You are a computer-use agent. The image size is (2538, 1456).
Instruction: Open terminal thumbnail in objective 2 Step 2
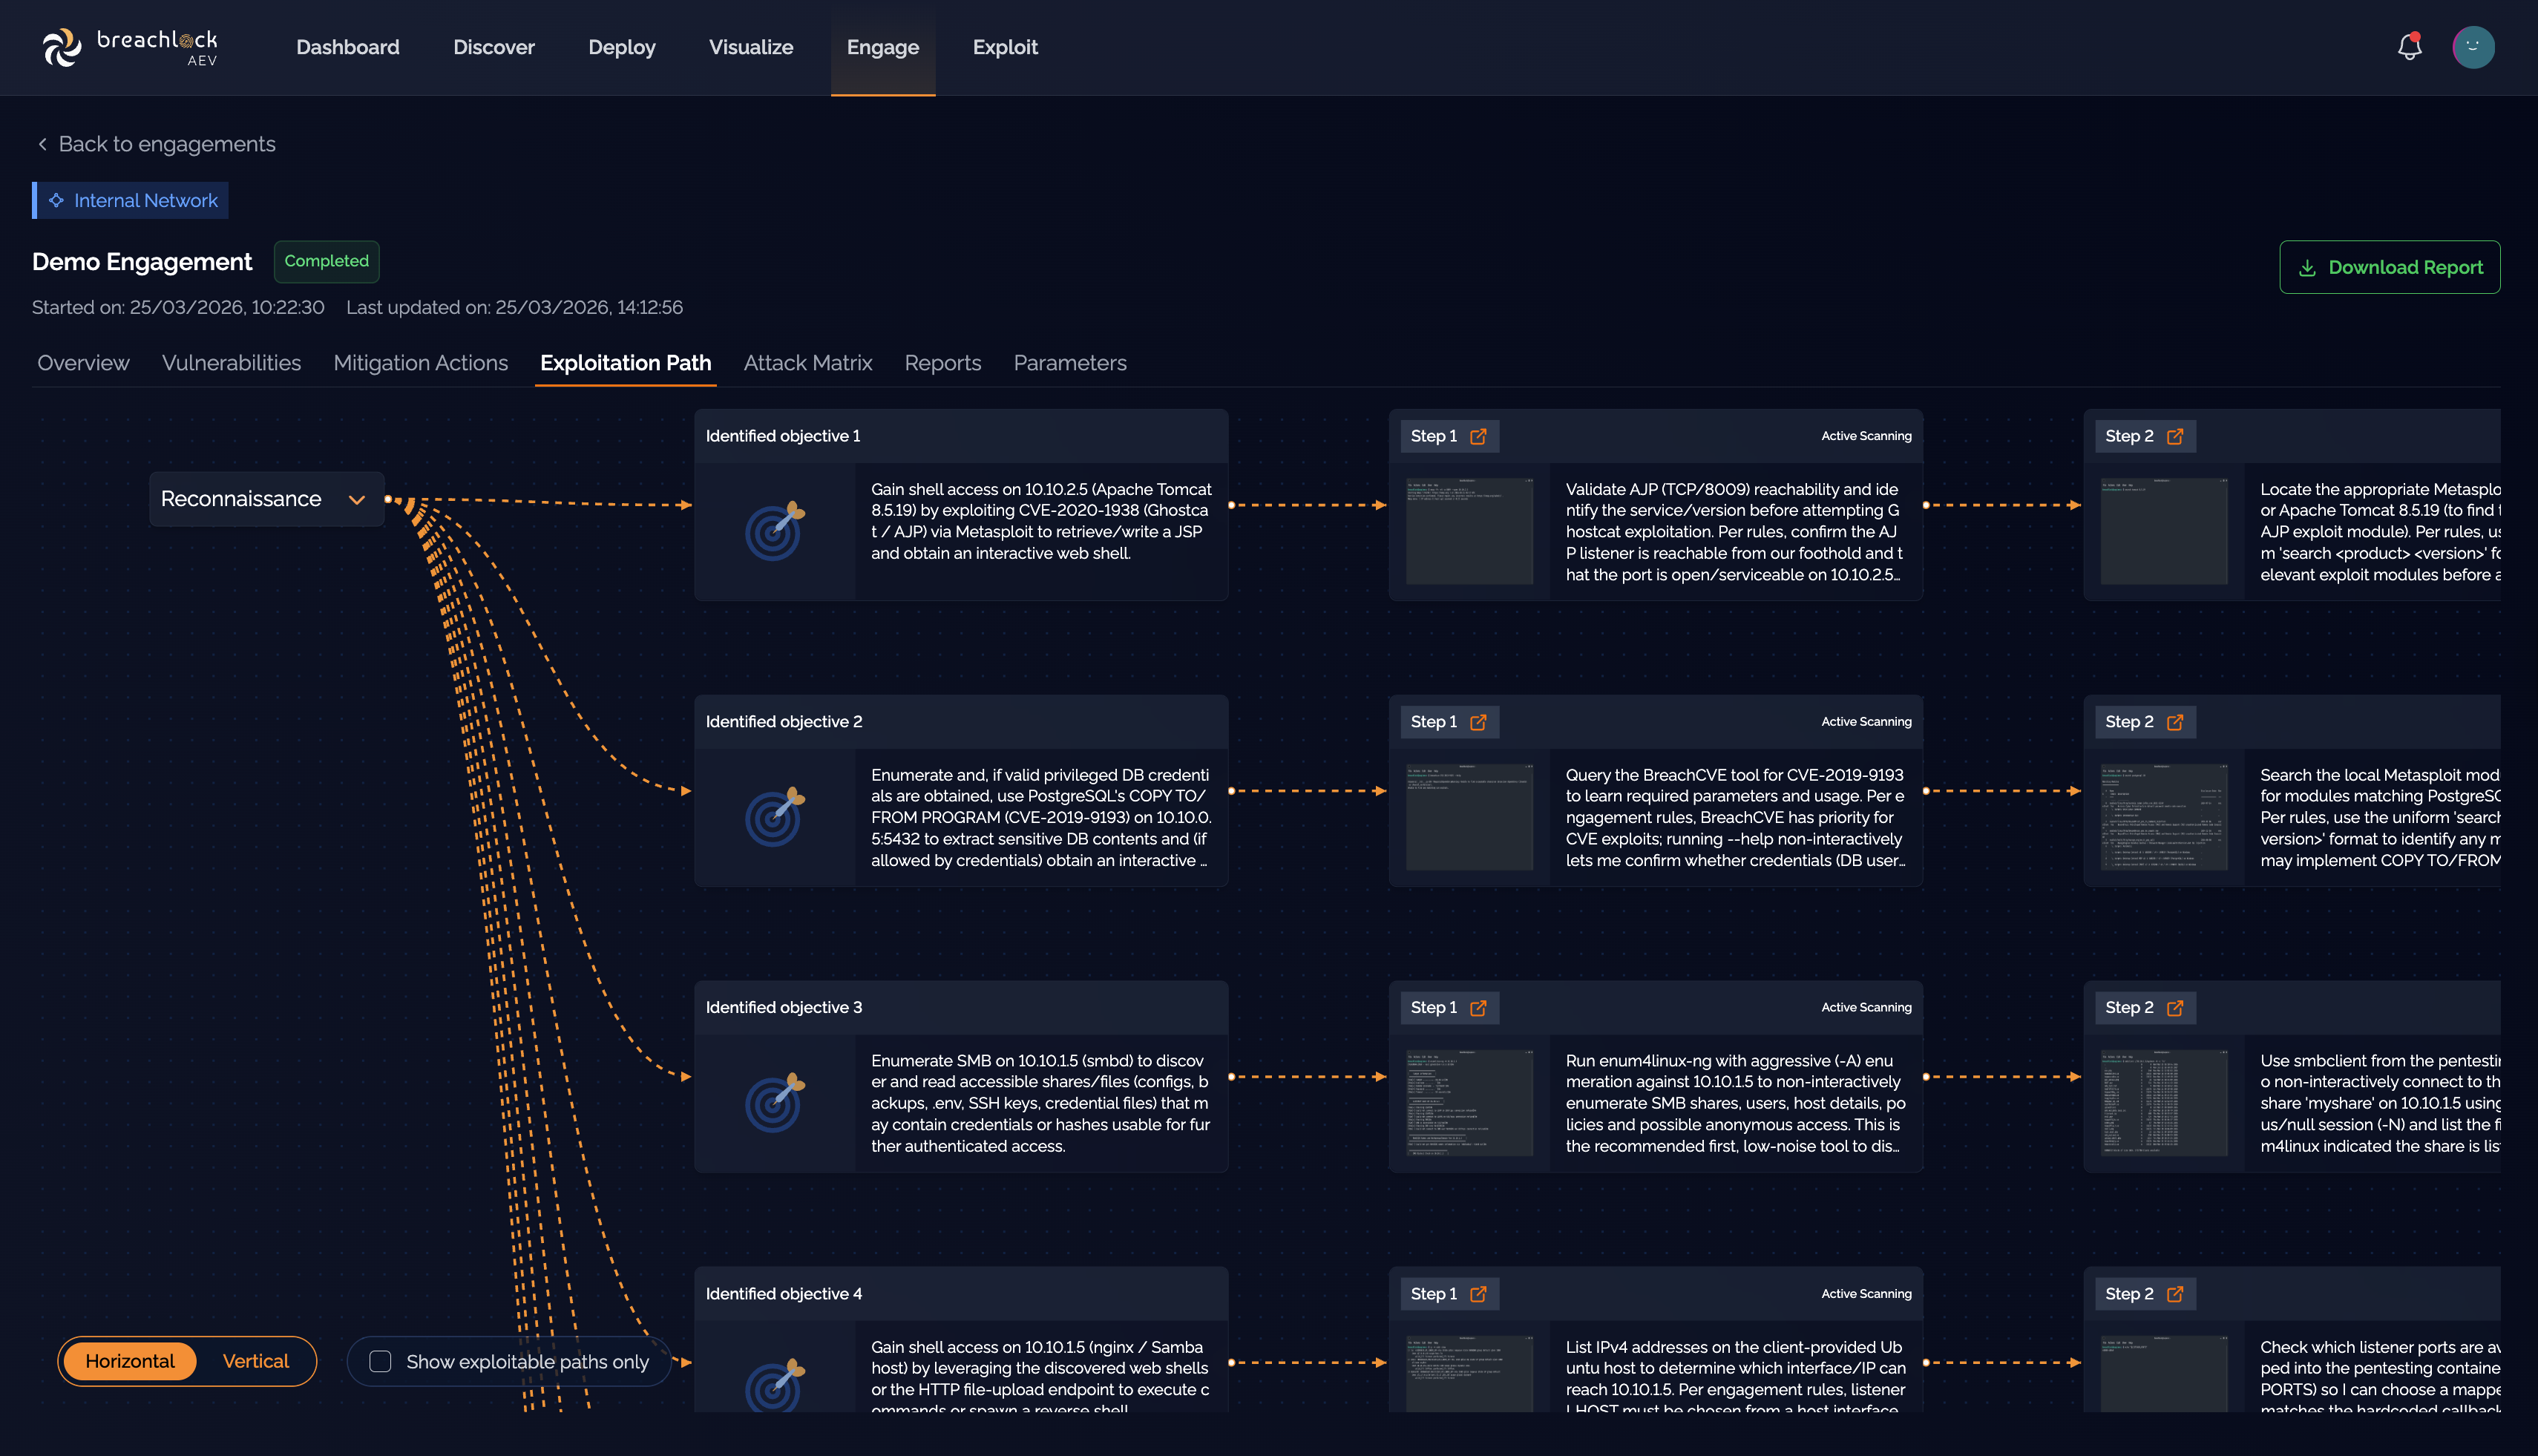coord(2163,817)
